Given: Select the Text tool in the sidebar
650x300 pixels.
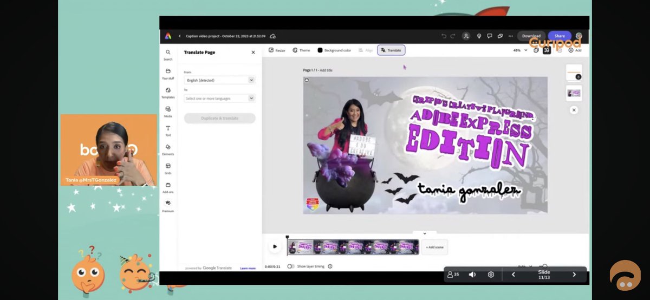Looking at the screenshot, I should (x=168, y=131).
